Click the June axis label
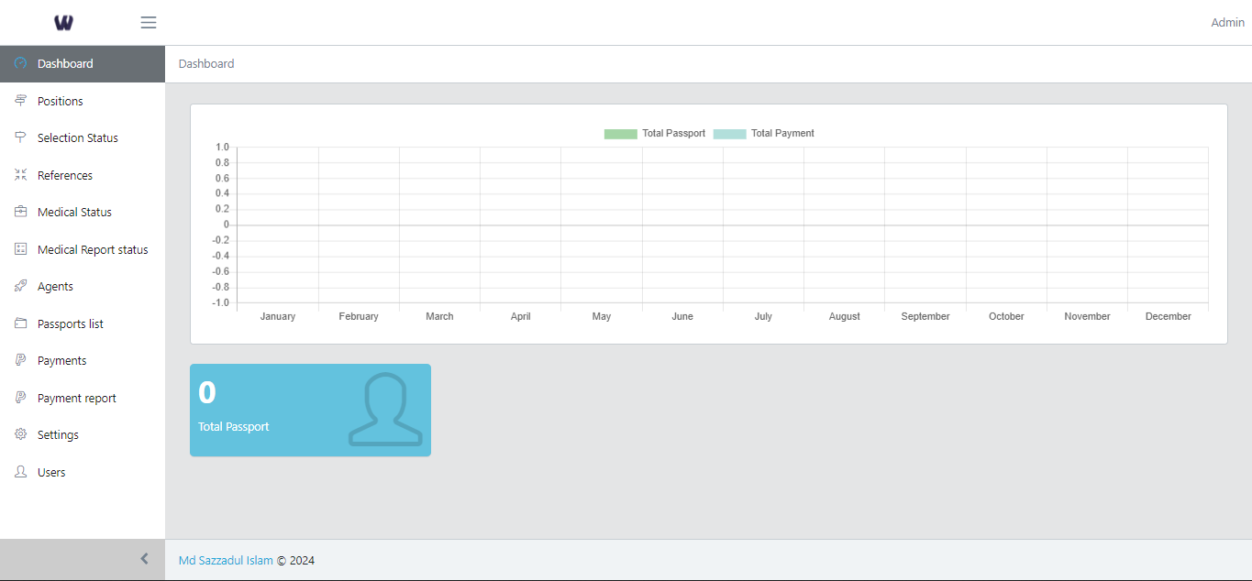Image resolution: width=1252 pixels, height=581 pixels. click(682, 316)
